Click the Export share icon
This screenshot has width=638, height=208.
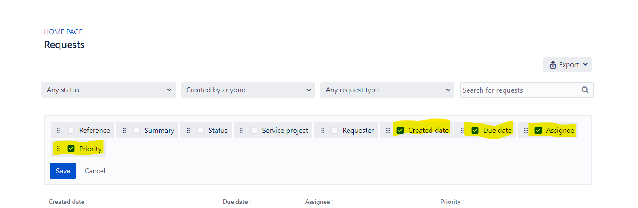(553, 65)
